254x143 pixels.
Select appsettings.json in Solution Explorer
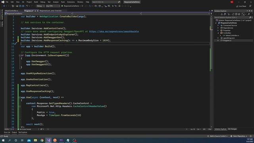pos(229,38)
